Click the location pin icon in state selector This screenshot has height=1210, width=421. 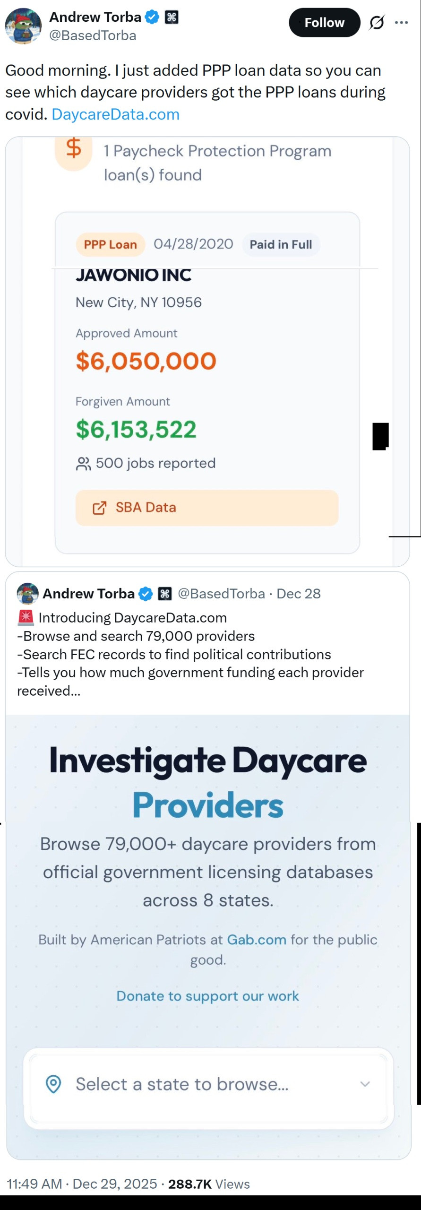(x=53, y=1084)
